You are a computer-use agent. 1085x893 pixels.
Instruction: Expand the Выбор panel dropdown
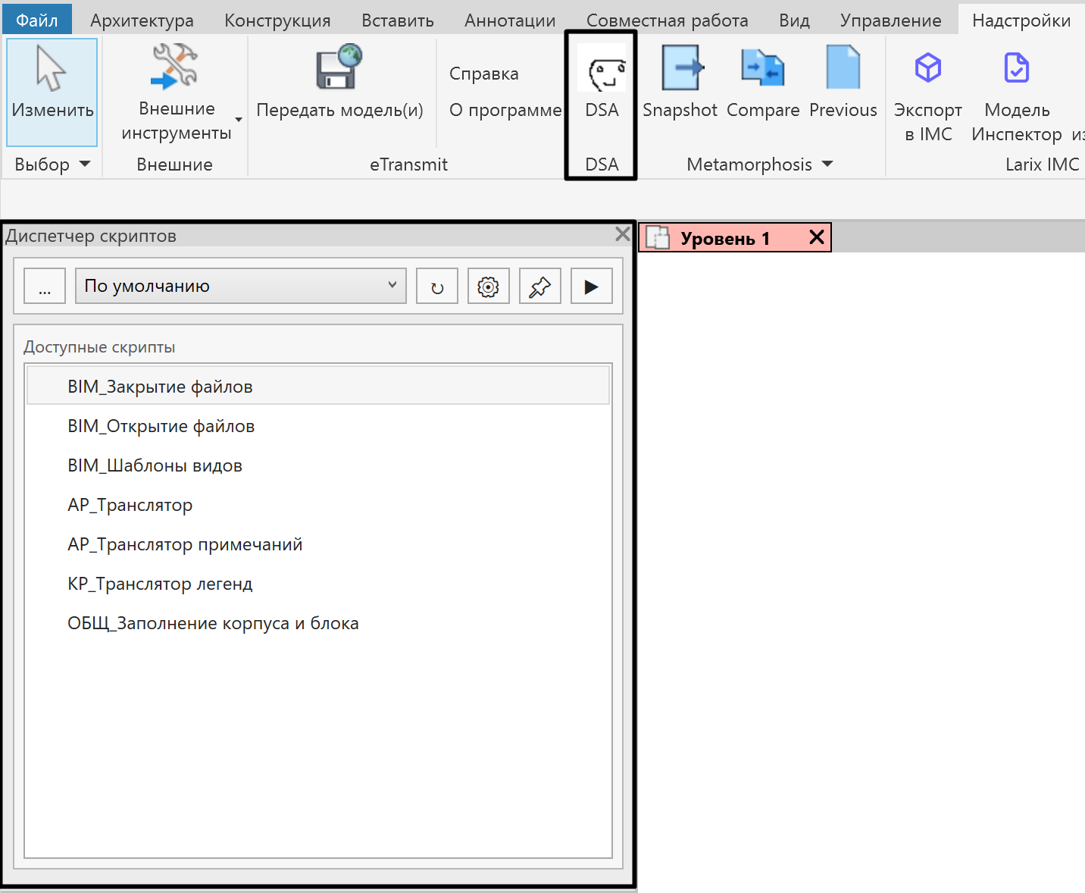[85, 164]
